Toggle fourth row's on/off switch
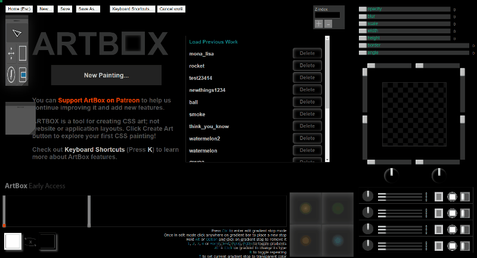 [465, 246]
